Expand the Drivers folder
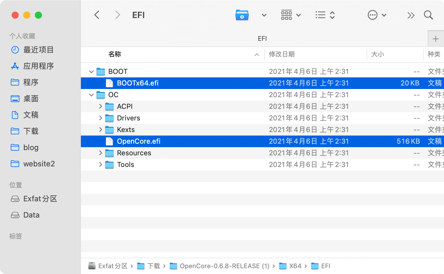Image resolution: width=444 pixels, height=274 pixels. (100, 118)
